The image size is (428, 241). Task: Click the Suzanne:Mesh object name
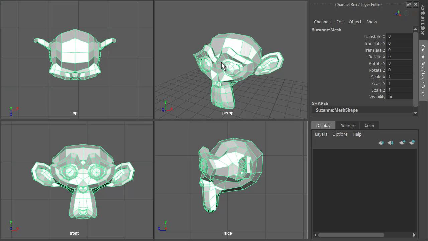point(327,30)
